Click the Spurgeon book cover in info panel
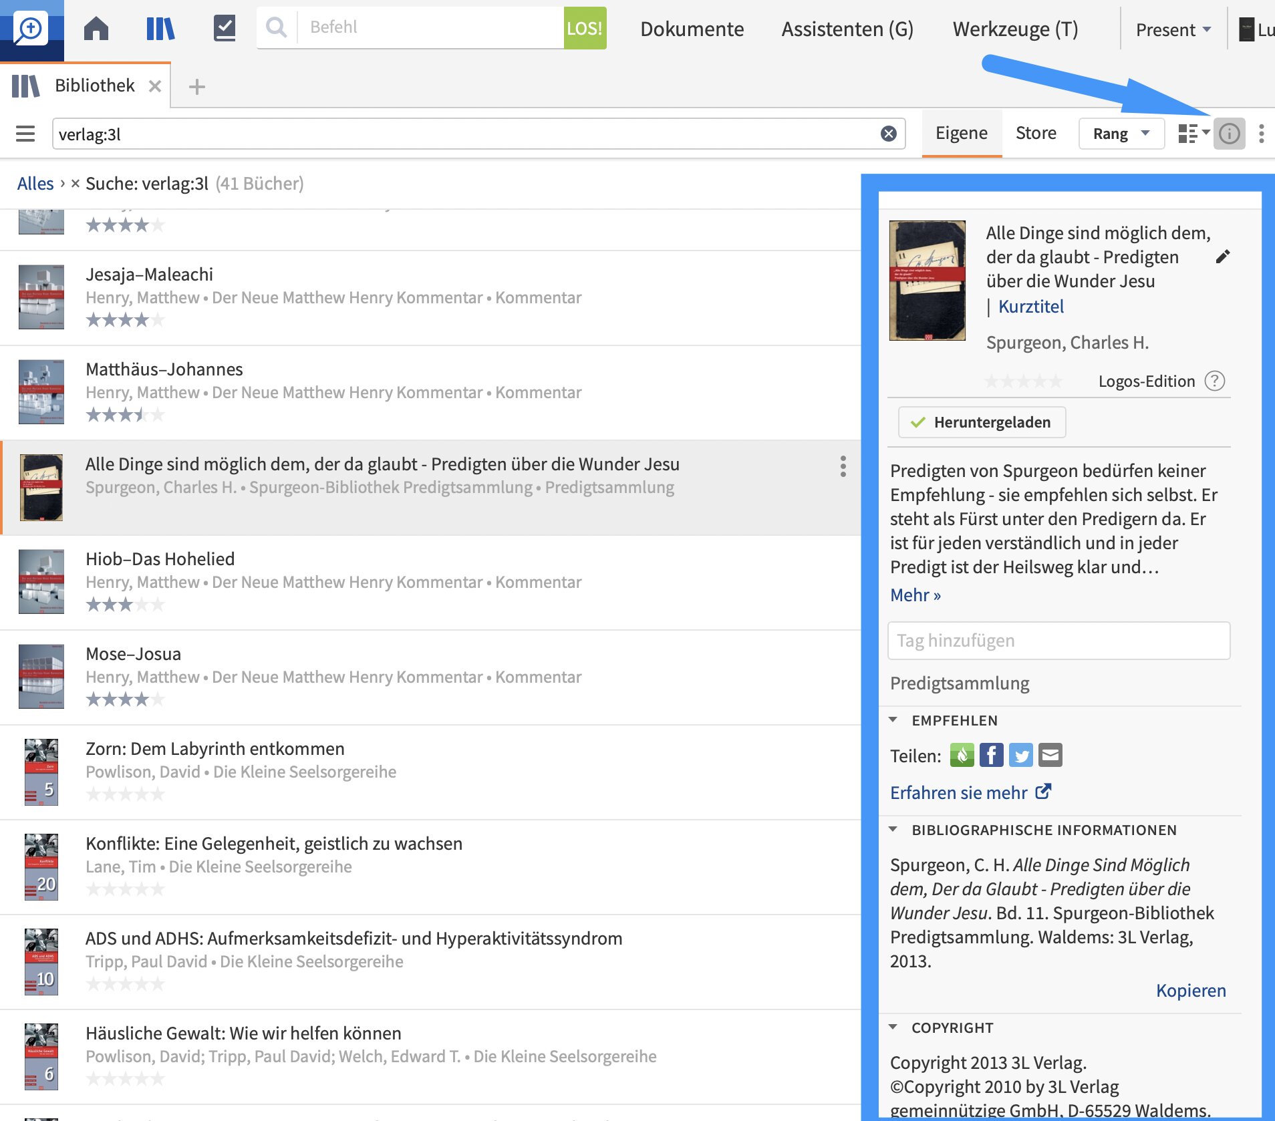1275x1121 pixels. tap(927, 281)
